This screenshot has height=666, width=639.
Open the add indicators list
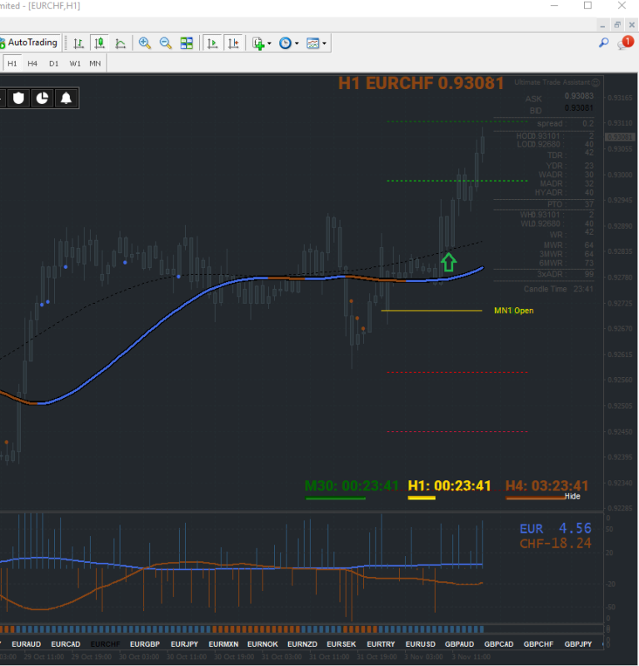point(258,43)
